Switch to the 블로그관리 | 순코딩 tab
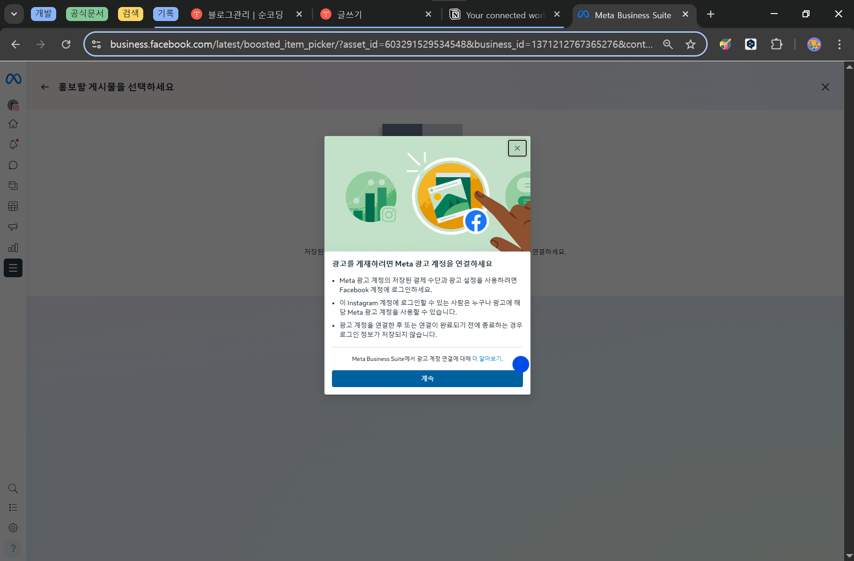Viewport: 854px width, 561px height. 246,14
